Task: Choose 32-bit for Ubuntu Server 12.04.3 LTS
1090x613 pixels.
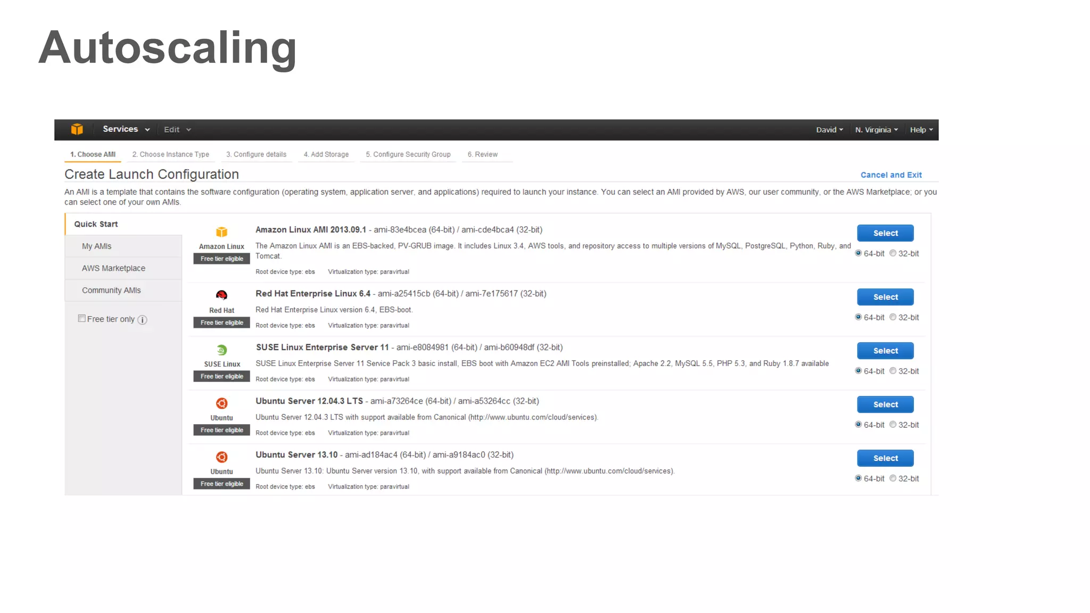Action: (893, 425)
